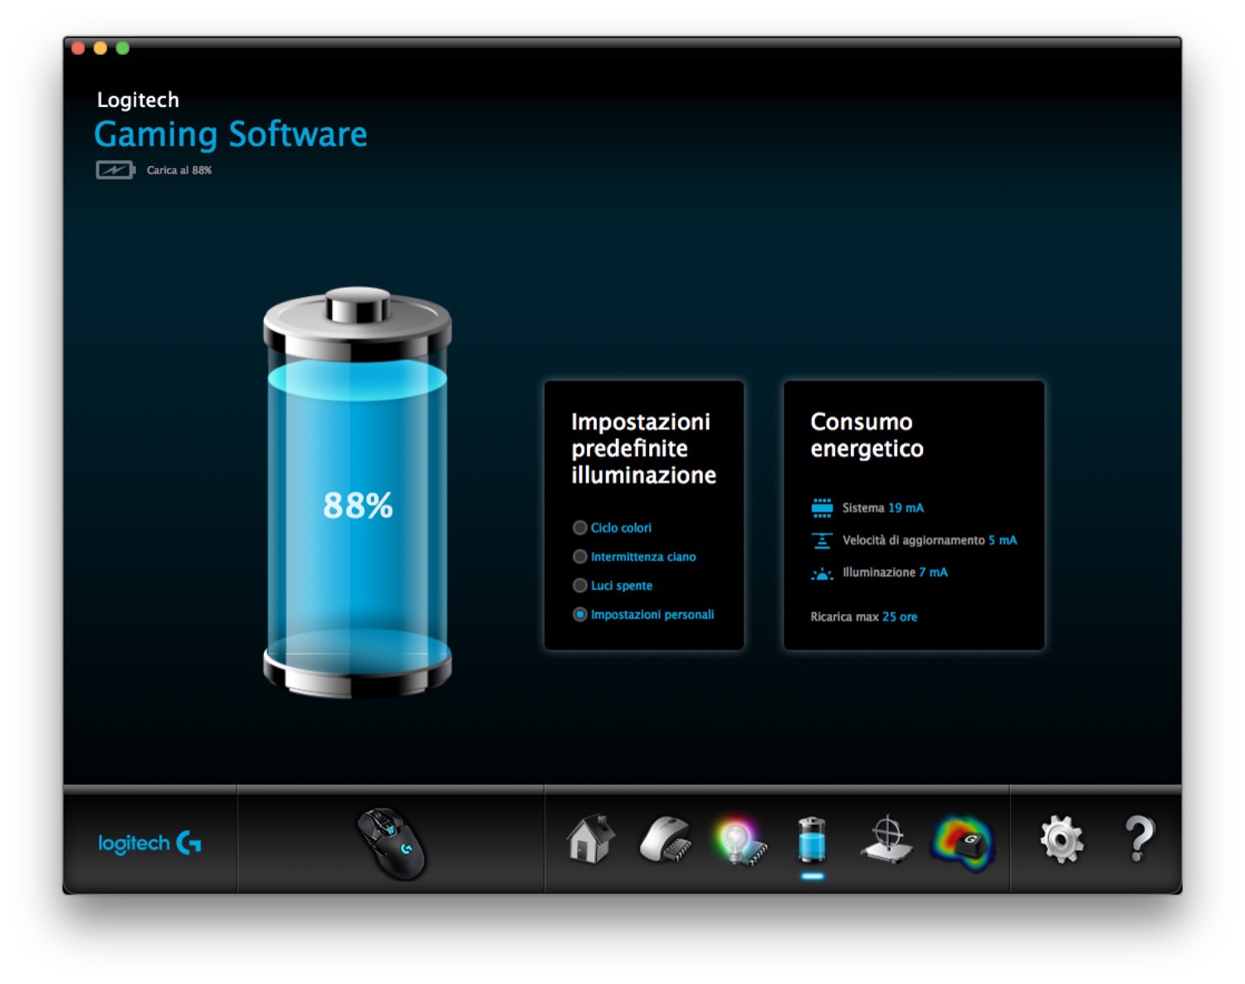
Task: Open the gear settings icon
Action: [1062, 839]
